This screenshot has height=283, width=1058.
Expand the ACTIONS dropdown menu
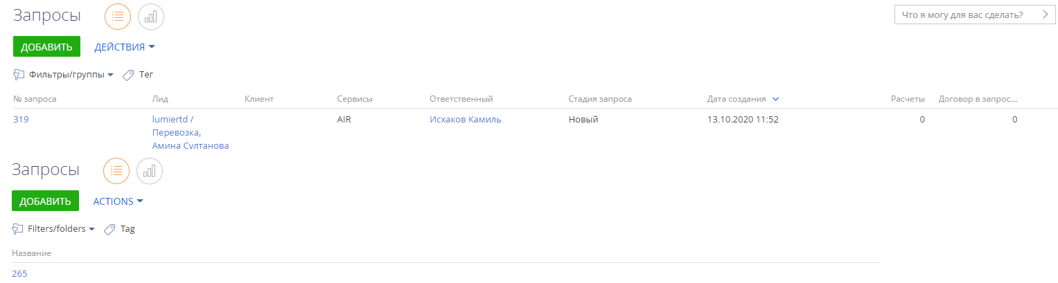pos(118,201)
